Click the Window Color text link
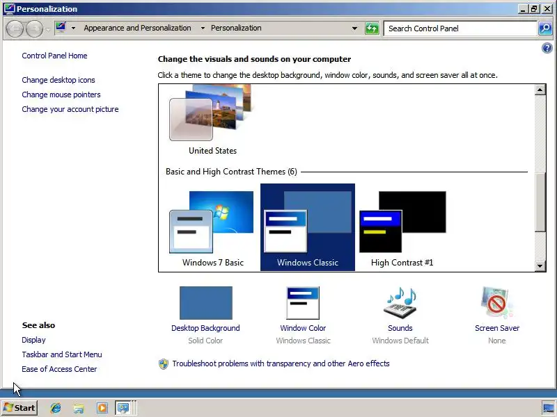This screenshot has width=557, height=417. pyautogui.click(x=303, y=328)
